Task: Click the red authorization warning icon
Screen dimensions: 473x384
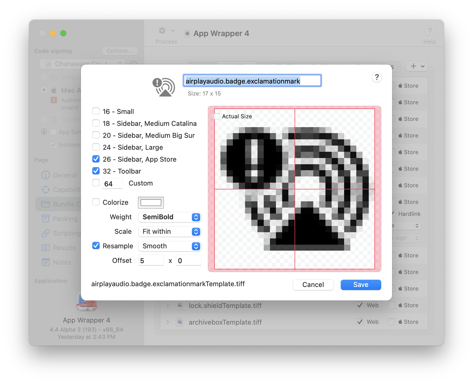Action: pos(54,100)
